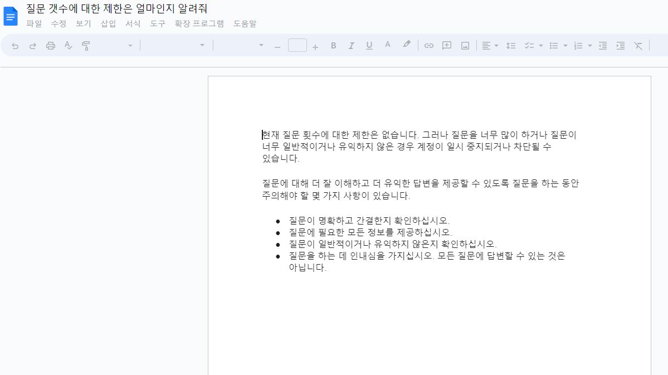Open the spelling and grammar check
Screen dimensions: 668x375
[68, 45]
